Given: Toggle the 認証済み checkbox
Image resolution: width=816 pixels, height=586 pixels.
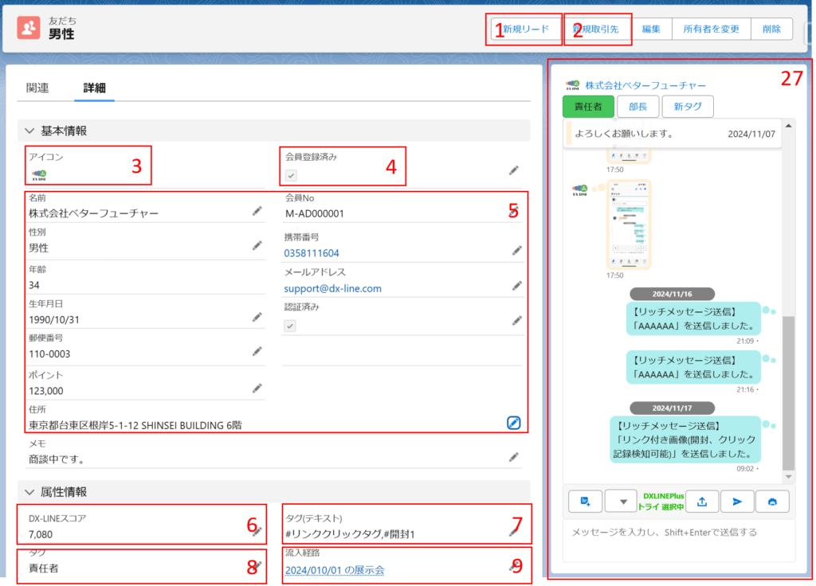Looking at the screenshot, I should (291, 325).
